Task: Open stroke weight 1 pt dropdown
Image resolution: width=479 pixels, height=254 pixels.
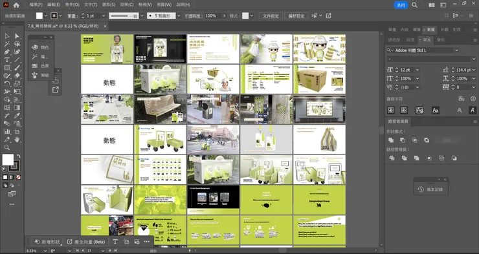Action: click(x=104, y=16)
